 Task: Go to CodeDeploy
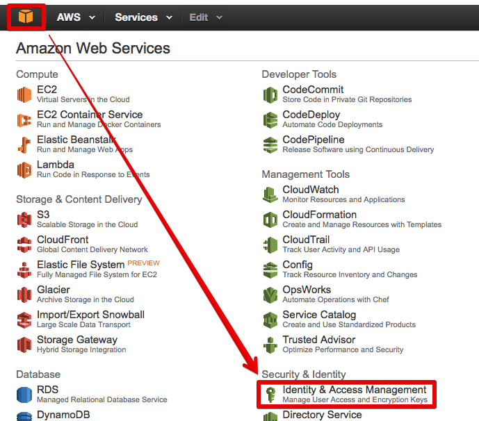click(x=311, y=115)
